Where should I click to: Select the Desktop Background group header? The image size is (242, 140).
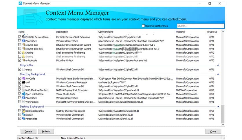coord(32,106)
